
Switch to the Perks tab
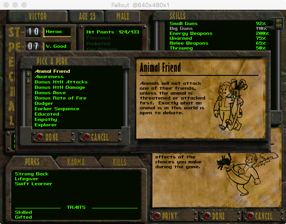[32, 162]
